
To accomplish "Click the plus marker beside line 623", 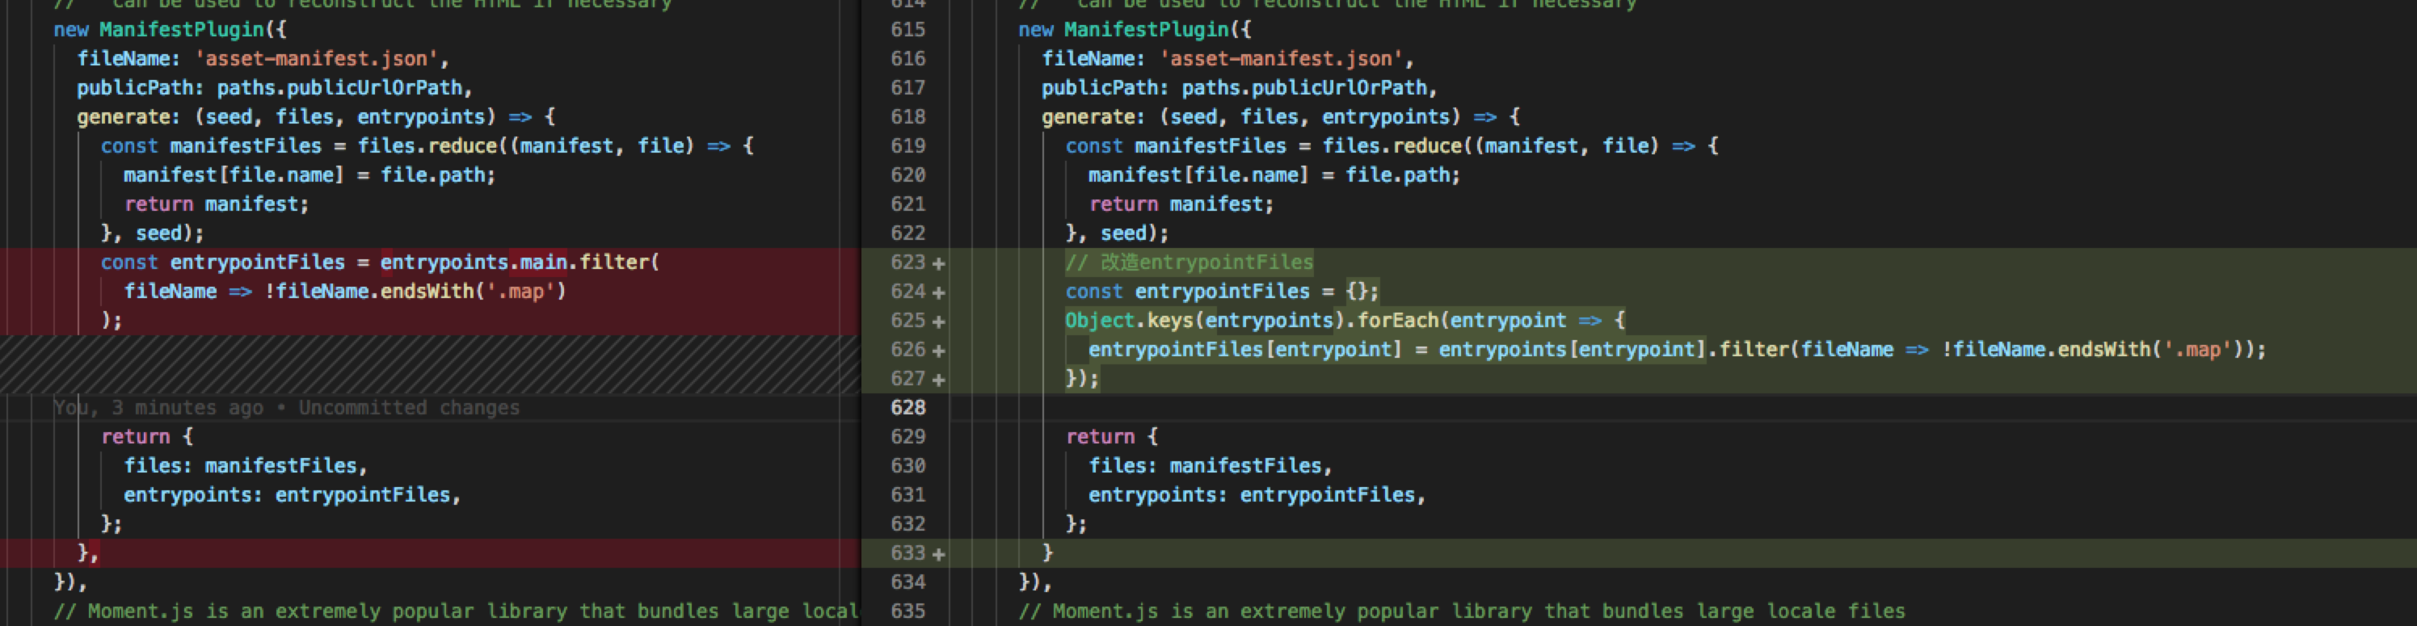I will point(938,263).
